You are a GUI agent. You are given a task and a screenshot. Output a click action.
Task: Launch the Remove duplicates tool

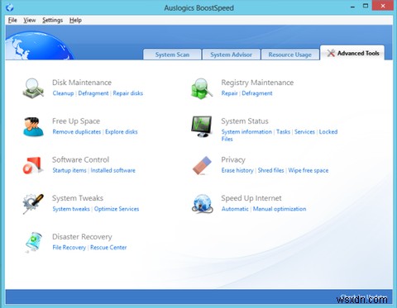[77, 132]
